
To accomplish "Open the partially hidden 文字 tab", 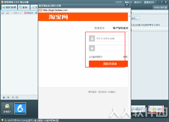I will tap(34, 7).
